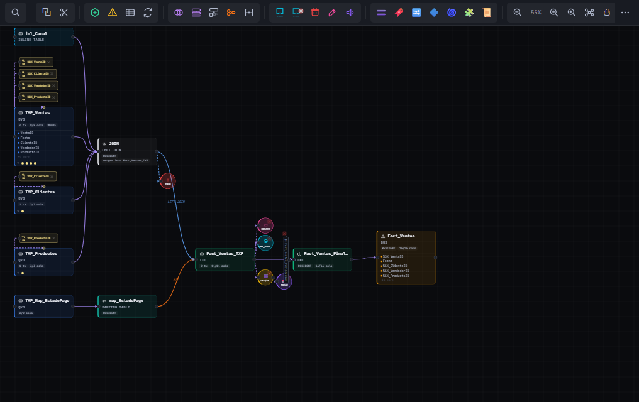This screenshot has width=639, height=402.
Task: Select the inl_Canal inline table node
Action: [x=43, y=37]
